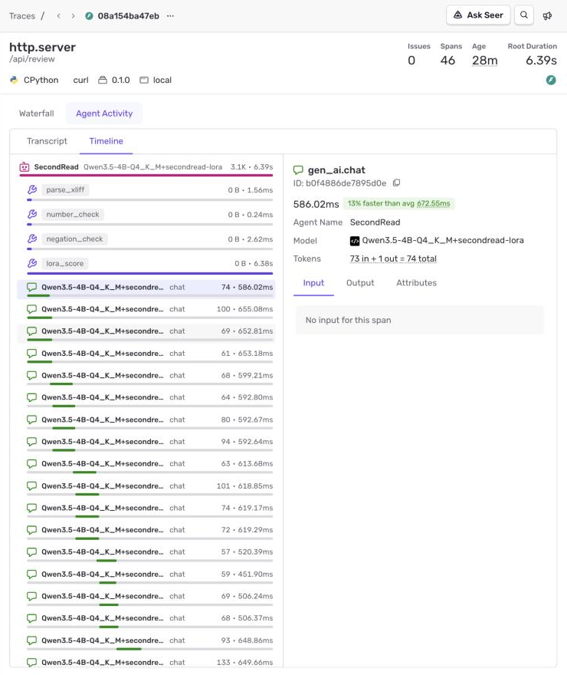Select chat span with 652.81ms duration
Image resolution: width=567 pixels, height=675 pixels.
point(146,333)
